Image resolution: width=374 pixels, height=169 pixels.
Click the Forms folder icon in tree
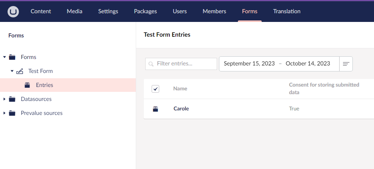(x=12, y=57)
